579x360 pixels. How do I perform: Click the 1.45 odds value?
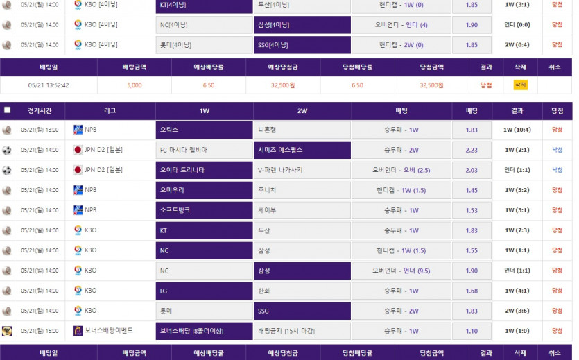(x=472, y=191)
